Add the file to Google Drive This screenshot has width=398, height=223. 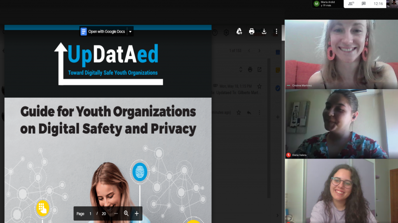click(x=239, y=31)
